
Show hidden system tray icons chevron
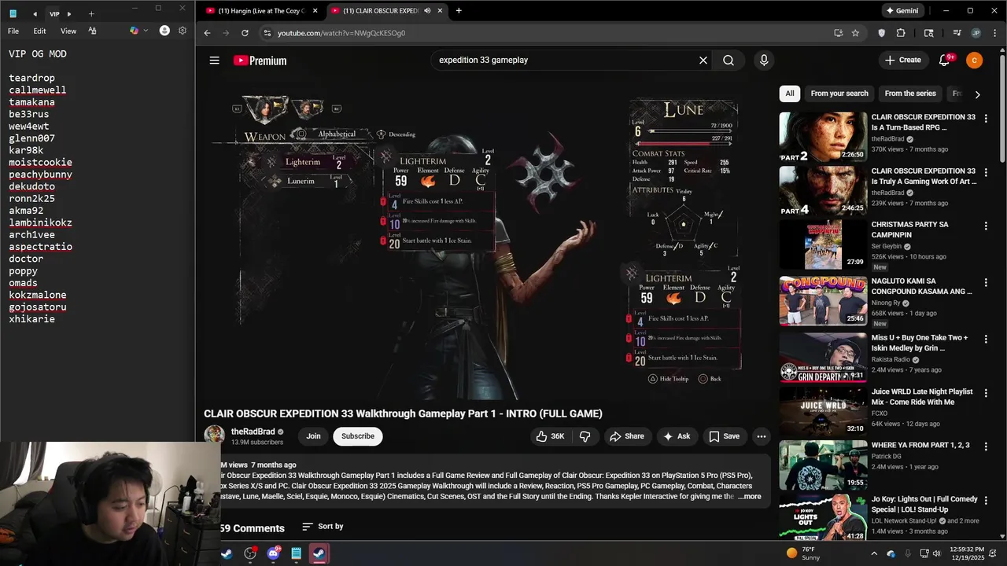873,553
